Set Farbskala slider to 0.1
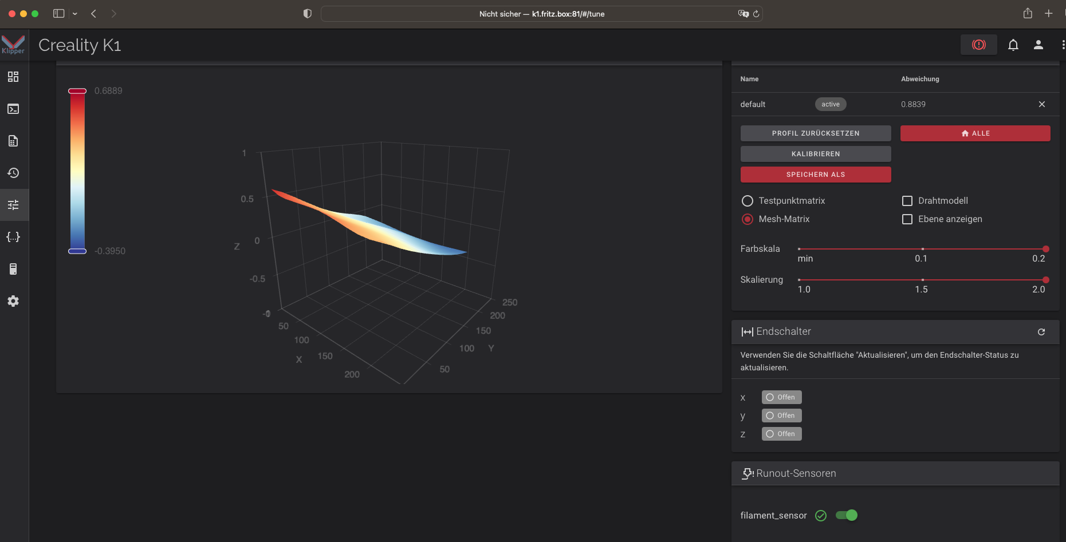Viewport: 1066px width, 542px height. (922, 249)
